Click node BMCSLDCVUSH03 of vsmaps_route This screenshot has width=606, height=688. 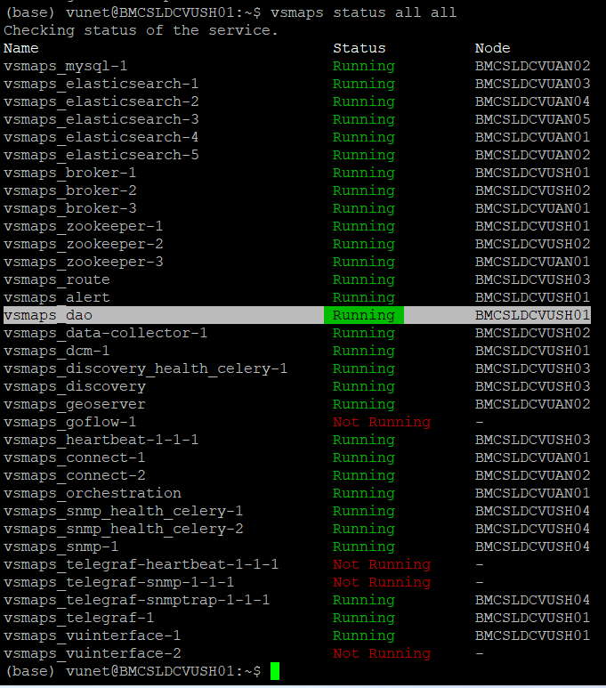pyautogui.click(x=532, y=279)
